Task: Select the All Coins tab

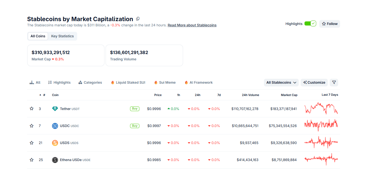Action: tap(38, 36)
